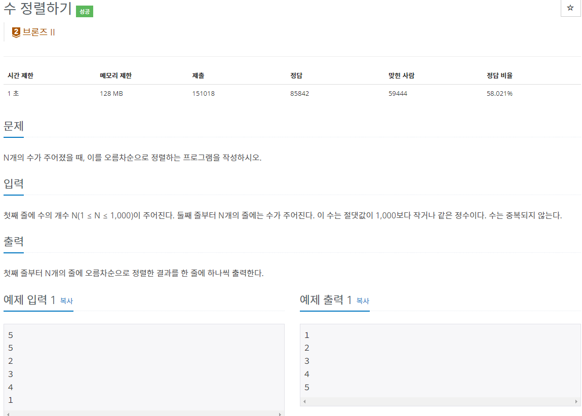
Task: Click the 정답 column header
Action: click(x=296, y=75)
